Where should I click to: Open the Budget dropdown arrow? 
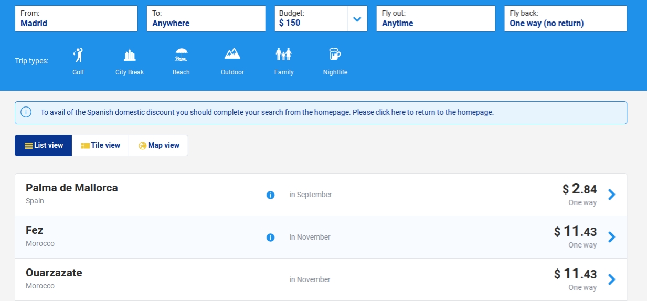coord(357,19)
